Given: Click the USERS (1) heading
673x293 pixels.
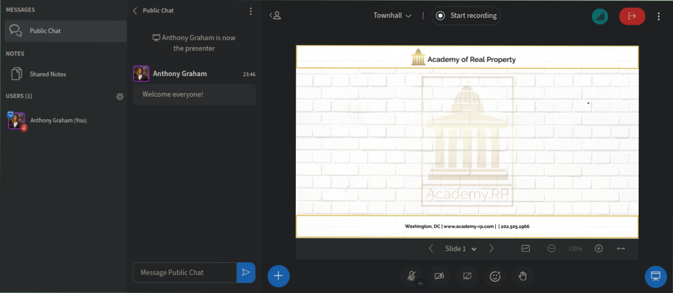Looking at the screenshot, I should coord(19,96).
